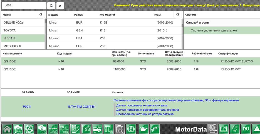The width and height of the screenshot is (260, 134).
Task: Click the printer icon next to MotorData
Action: tap(212, 129)
